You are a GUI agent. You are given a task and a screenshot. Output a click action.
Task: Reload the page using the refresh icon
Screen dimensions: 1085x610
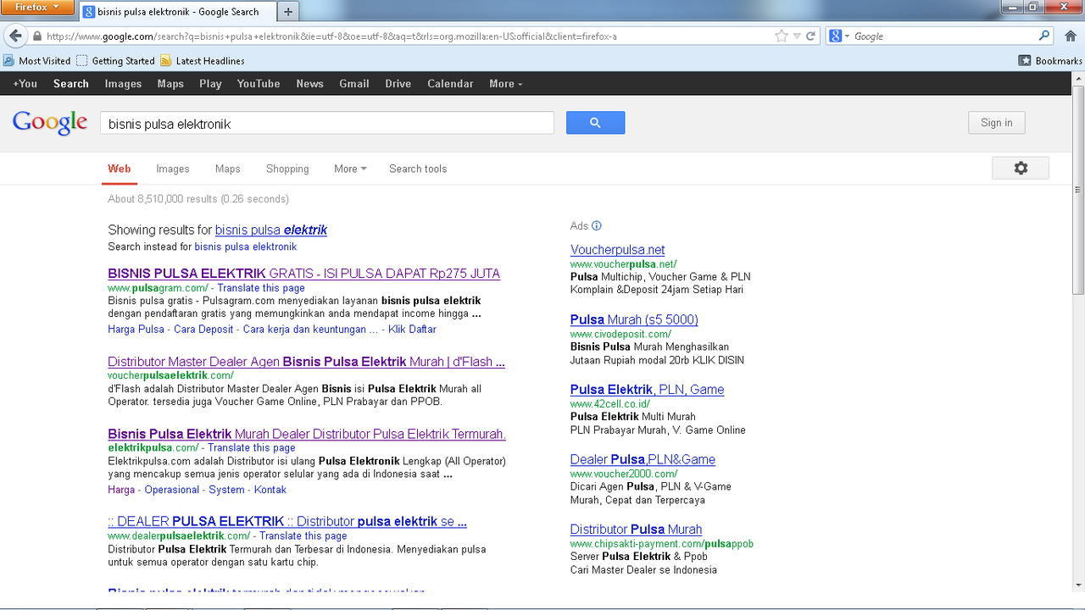(810, 36)
